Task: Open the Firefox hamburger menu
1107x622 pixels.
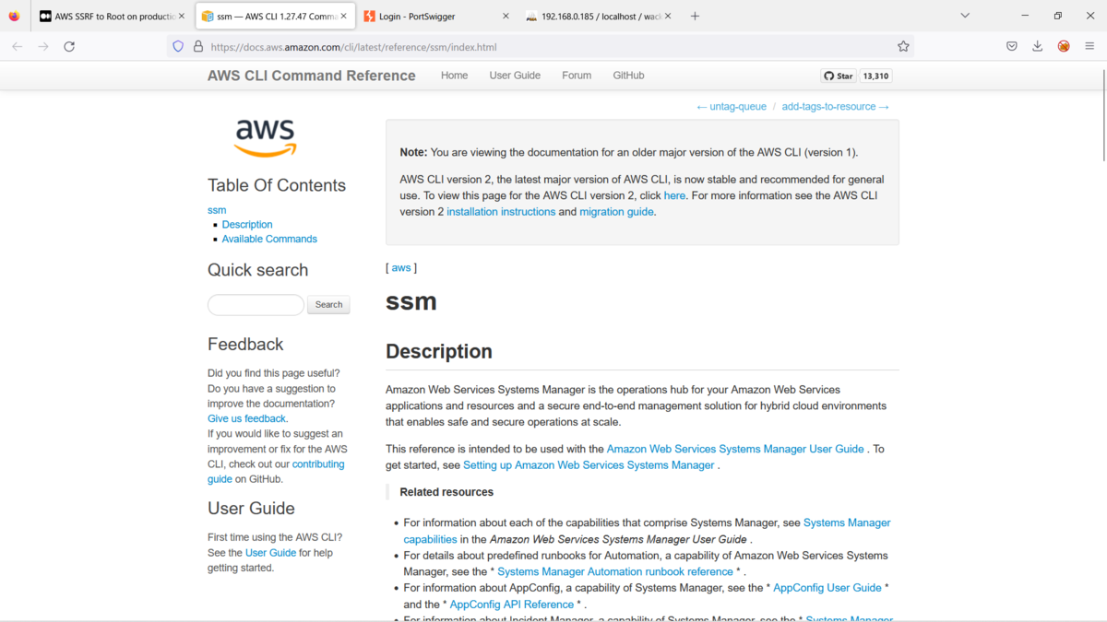Action: pyautogui.click(x=1089, y=46)
